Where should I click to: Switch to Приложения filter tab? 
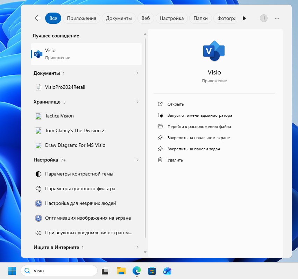pyautogui.click(x=81, y=18)
